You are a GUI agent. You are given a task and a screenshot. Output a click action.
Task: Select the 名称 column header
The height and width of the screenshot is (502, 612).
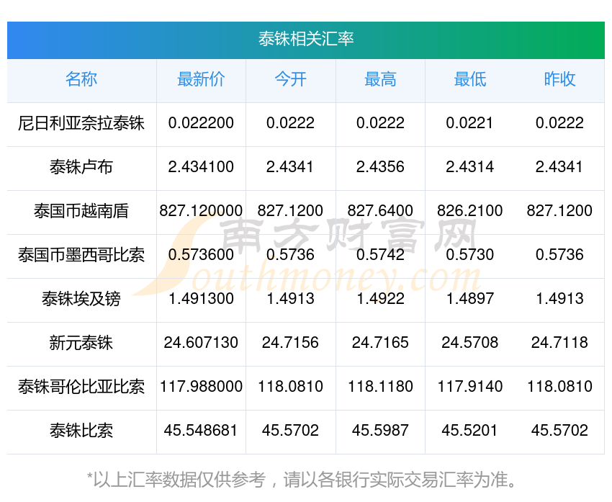[x=81, y=79]
